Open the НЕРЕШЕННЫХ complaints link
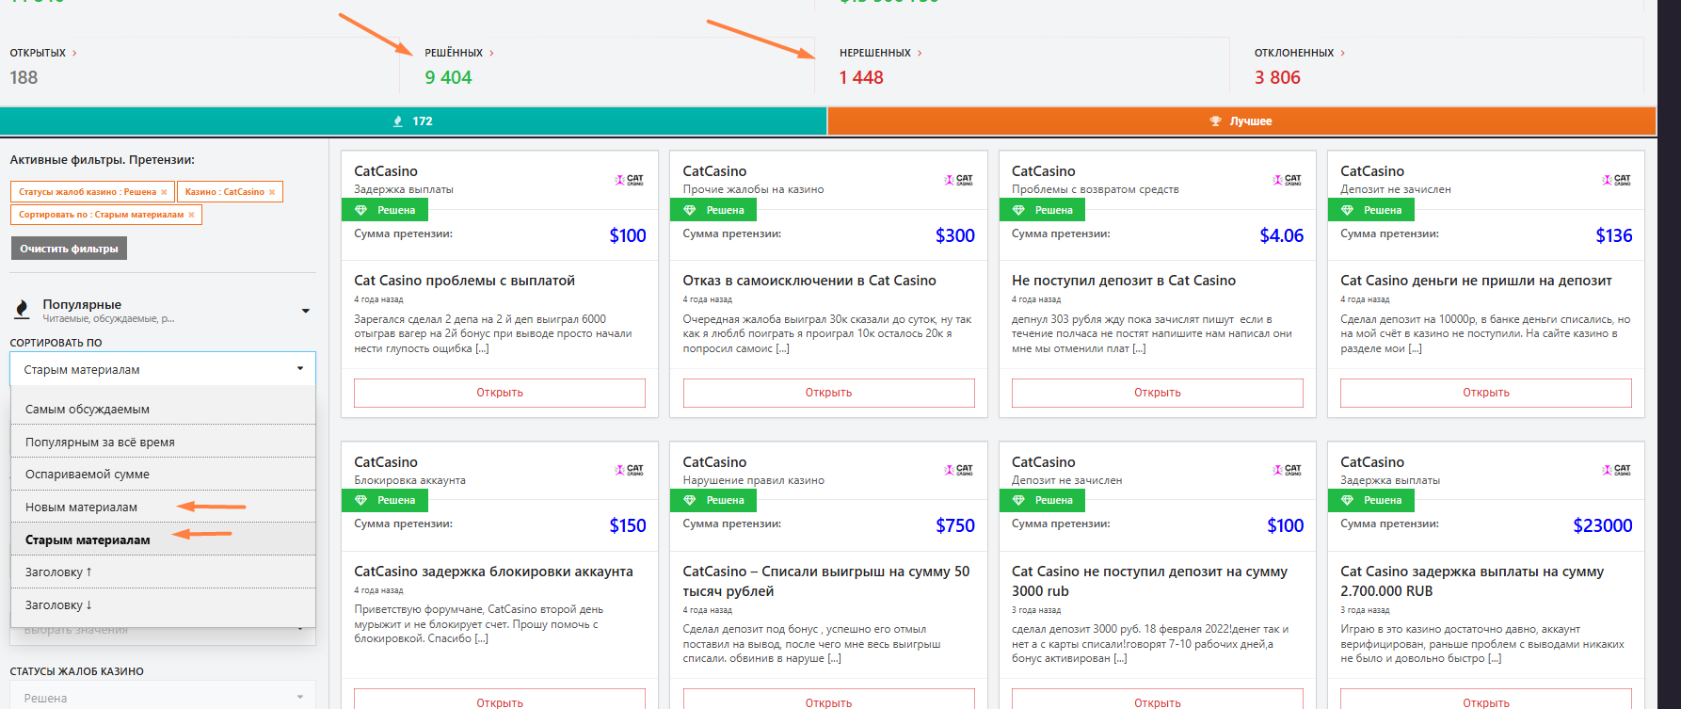This screenshot has width=1681, height=709. [x=874, y=54]
